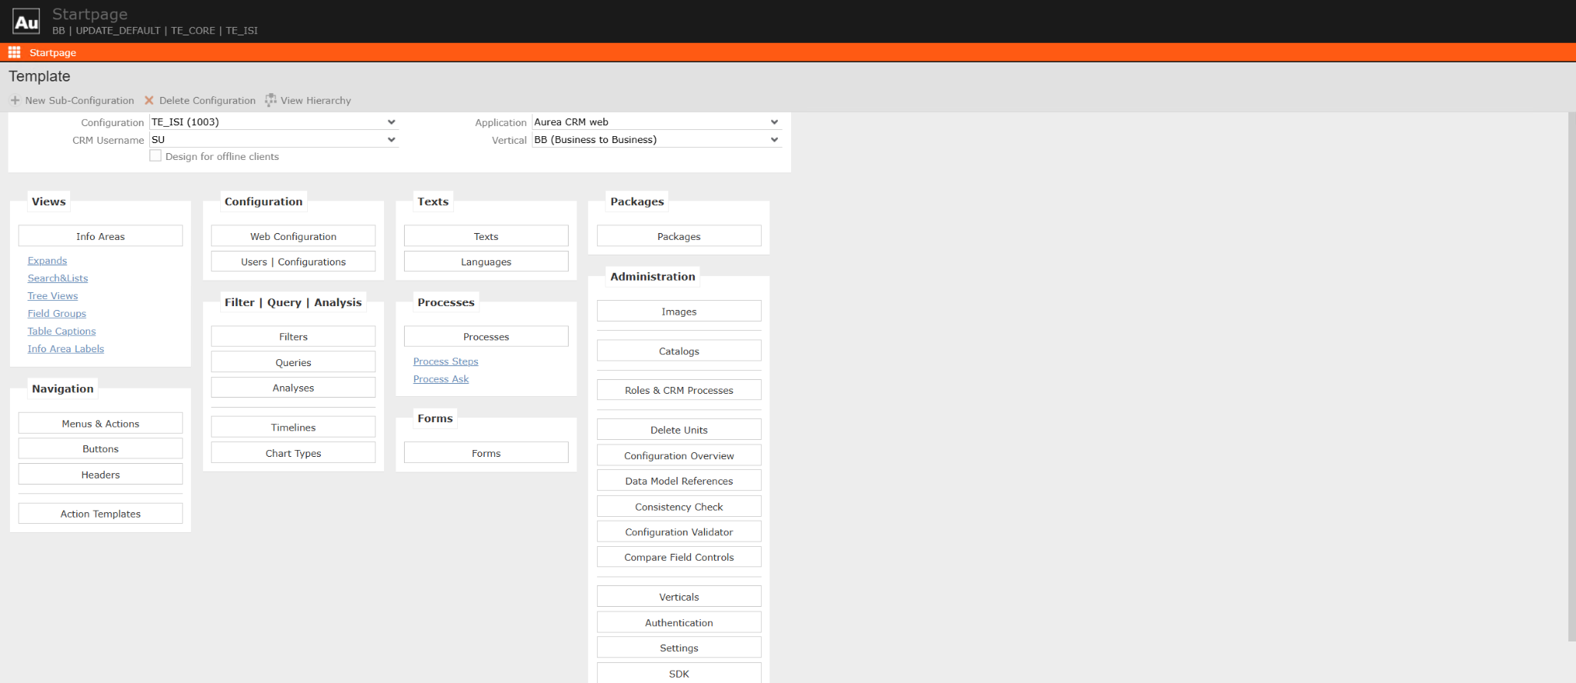Open the Configuration Validator
This screenshot has width=1576, height=683.
[x=679, y=532]
